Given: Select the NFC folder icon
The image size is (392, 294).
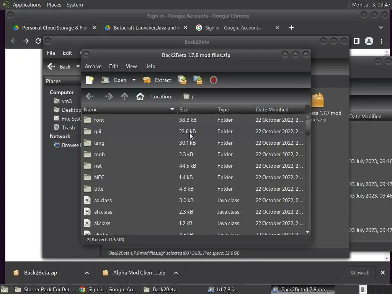Looking at the screenshot, I should click(x=87, y=178).
